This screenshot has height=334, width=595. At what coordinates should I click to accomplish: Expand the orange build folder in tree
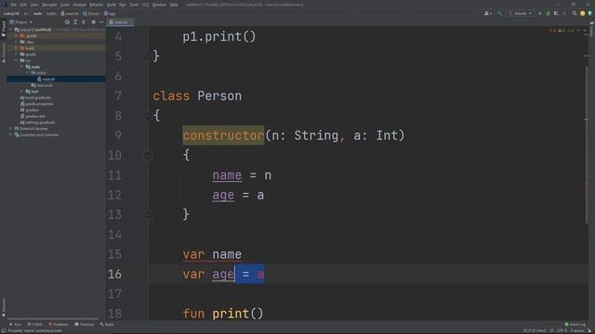tap(16, 48)
